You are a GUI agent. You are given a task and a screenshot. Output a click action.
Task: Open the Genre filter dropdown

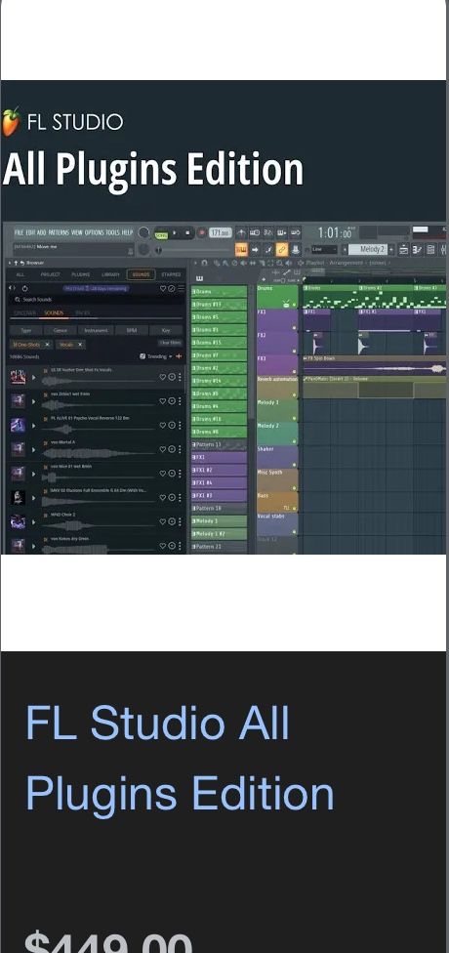(x=61, y=330)
